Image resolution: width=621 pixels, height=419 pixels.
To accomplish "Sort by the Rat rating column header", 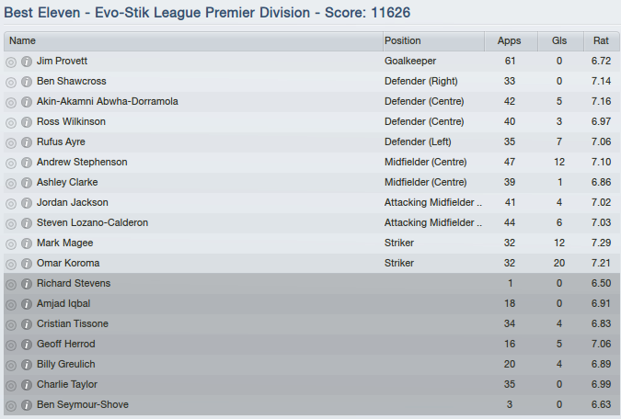I will 600,41.
